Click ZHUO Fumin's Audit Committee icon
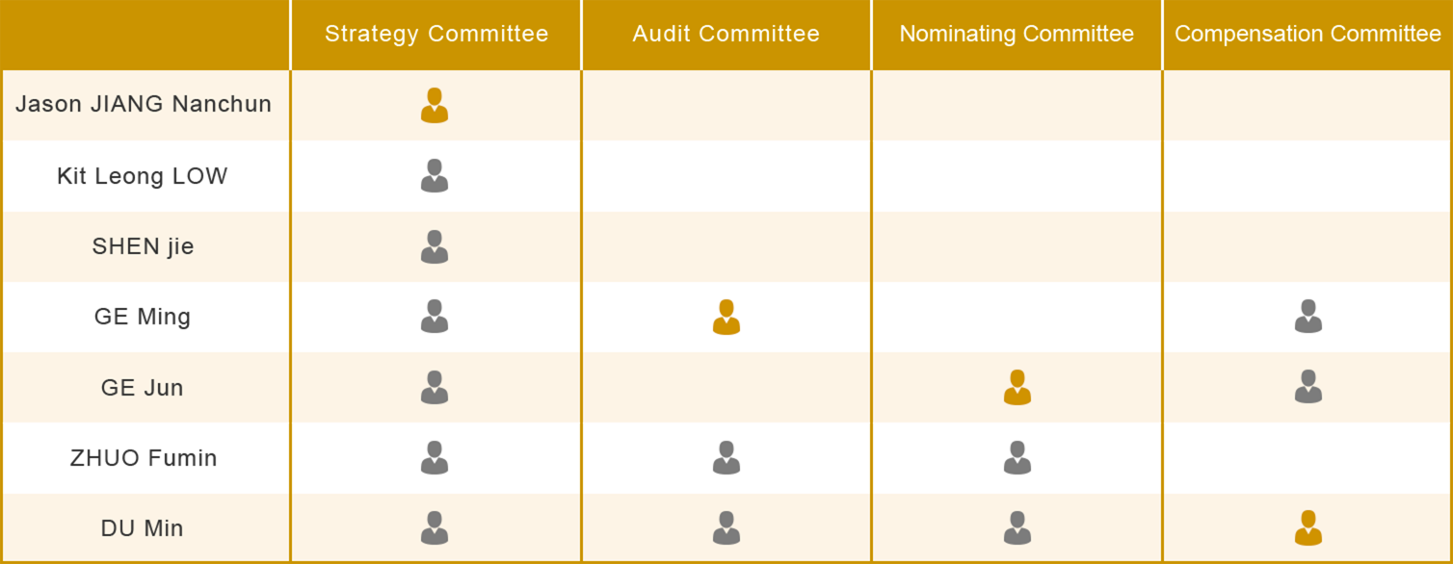Viewport: 1453px width, 564px height. pyautogui.click(x=726, y=458)
